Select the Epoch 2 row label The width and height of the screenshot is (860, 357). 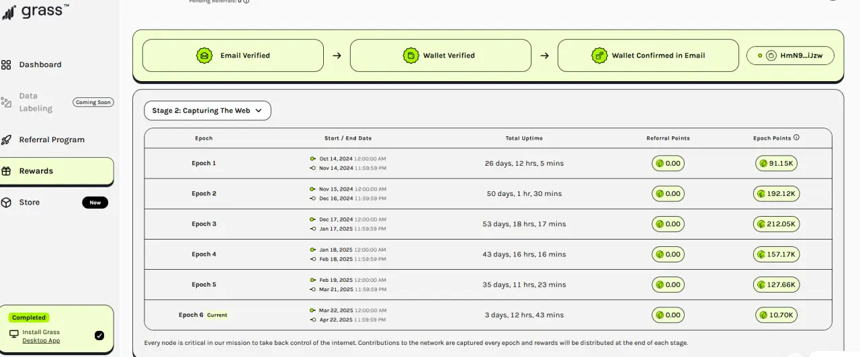coord(204,193)
